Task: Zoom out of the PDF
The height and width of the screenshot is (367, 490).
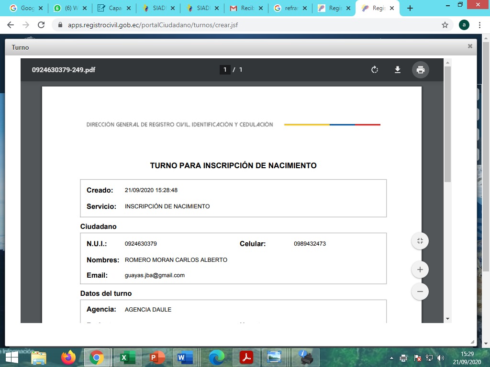Action: [x=420, y=291]
